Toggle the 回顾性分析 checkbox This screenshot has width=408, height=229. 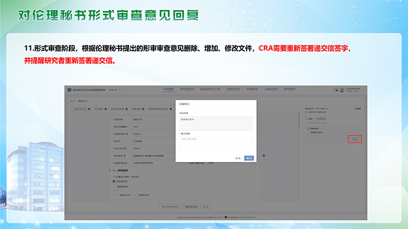pyautogui.click(x=117, y=195)
